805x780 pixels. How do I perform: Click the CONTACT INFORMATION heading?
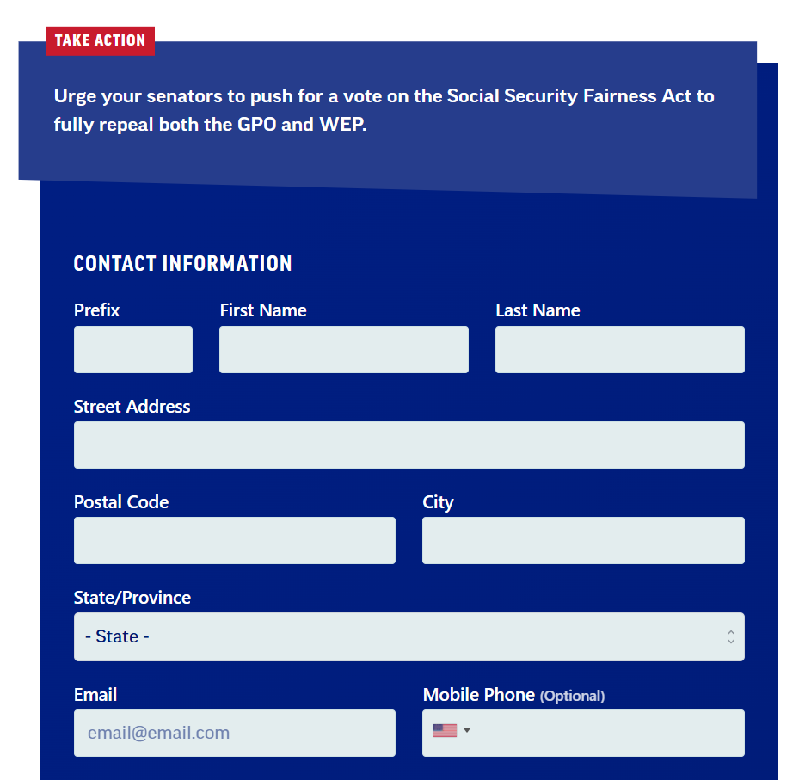coord(183,263)
